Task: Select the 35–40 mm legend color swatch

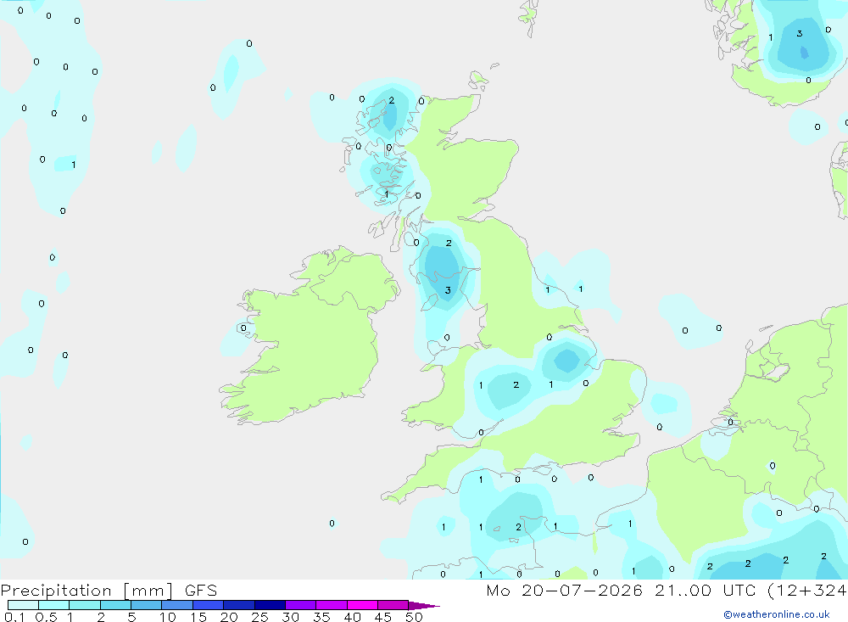Action: click(x=332, y=605)
